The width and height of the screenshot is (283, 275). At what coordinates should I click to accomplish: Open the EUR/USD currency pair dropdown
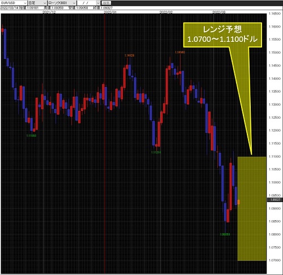(14, 3)
